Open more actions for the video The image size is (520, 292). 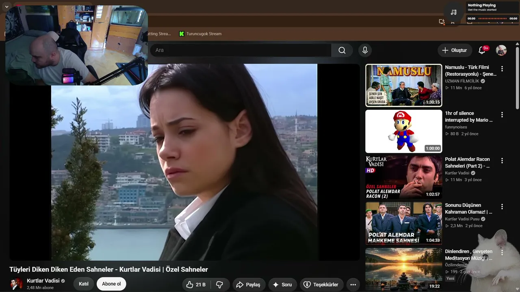[353, 285]
